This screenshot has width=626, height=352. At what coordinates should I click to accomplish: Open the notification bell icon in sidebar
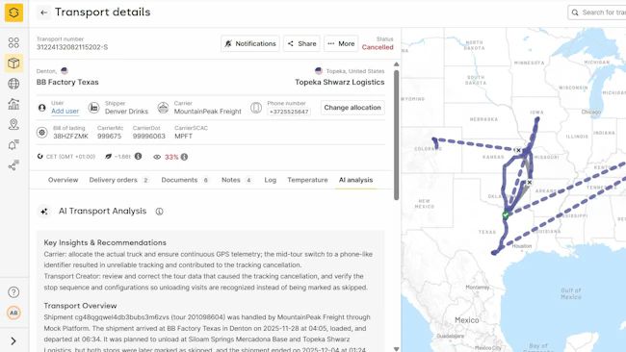(x=13, y=144)
